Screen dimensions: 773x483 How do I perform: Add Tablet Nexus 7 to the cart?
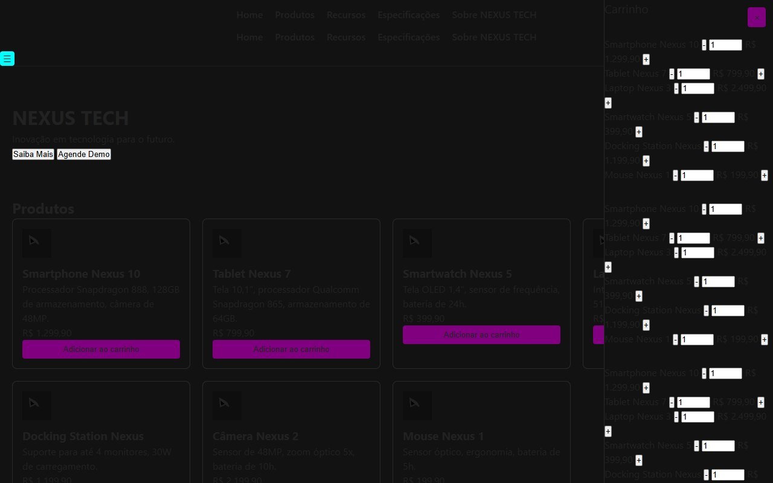click(x=291, y=349)
